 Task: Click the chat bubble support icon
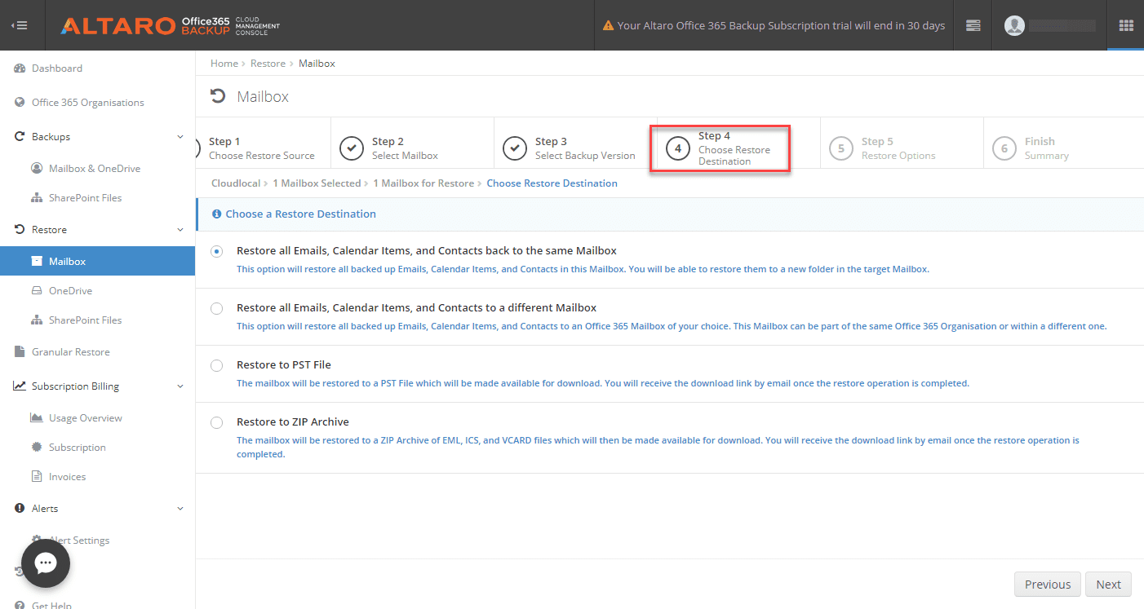click(x=46, y=563)
